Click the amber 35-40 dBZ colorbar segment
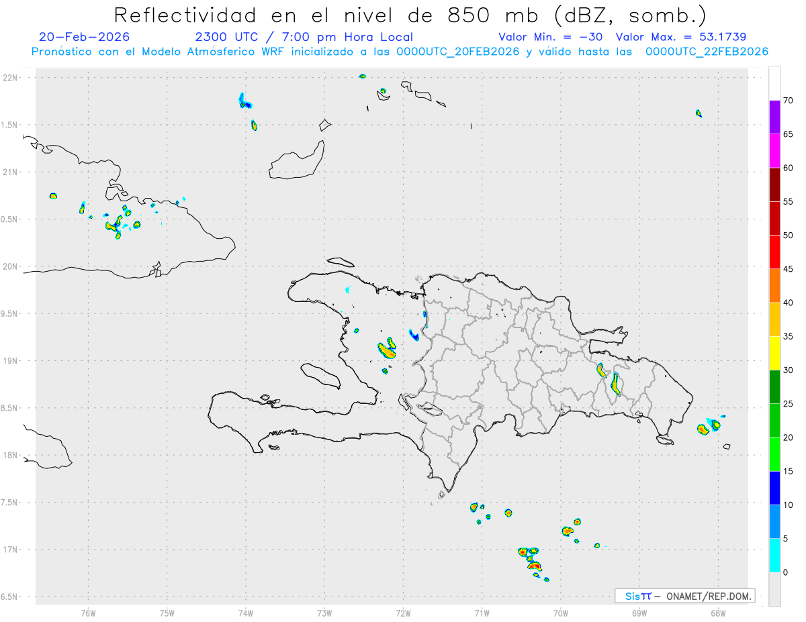 point(774,319)
